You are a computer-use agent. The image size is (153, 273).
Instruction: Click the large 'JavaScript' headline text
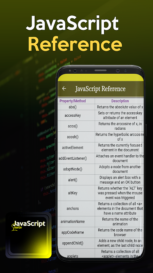point(72,24)
